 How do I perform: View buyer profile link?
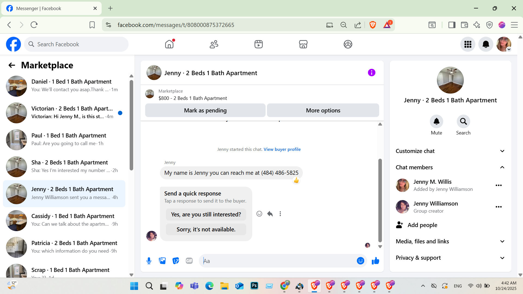(282, 149)
